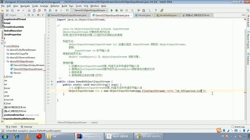Click the project panel settings gear
This screenshot has width=250, height=140.
(38, 15)
